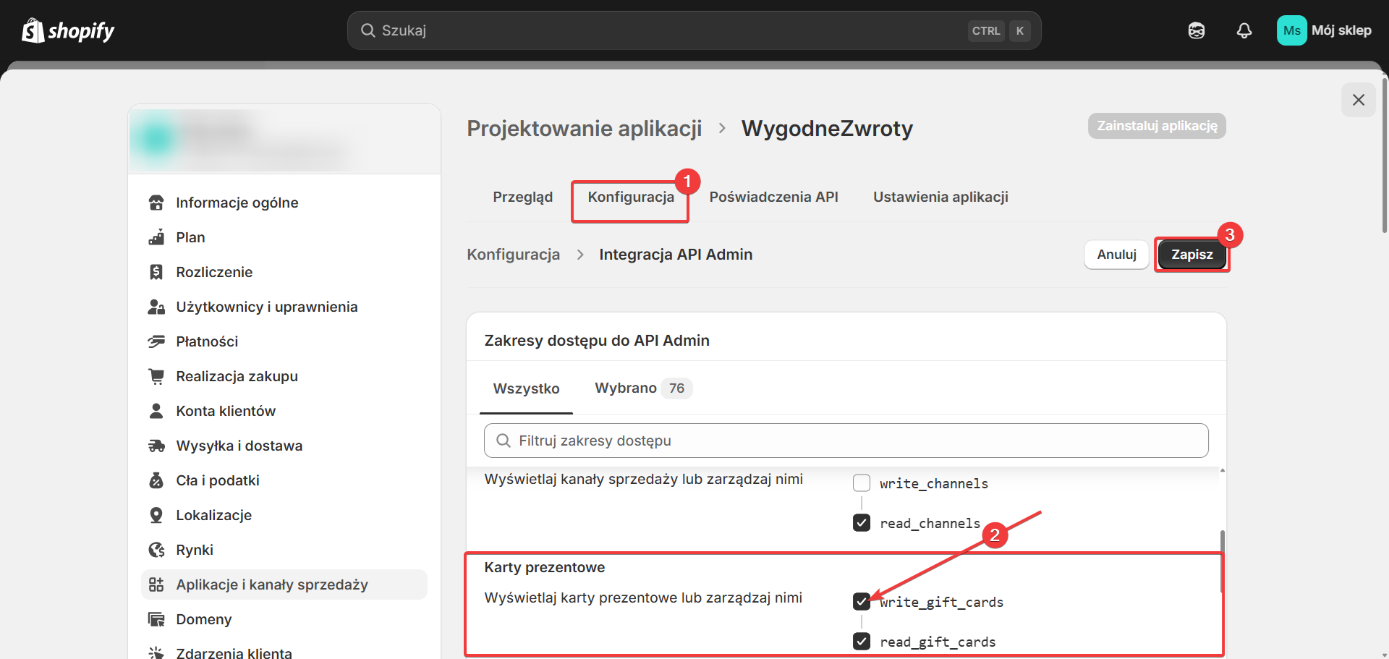Click the Wysyłka i dostawa truck icon
The height and width of the screenshot is (659, 1389).
tap(156, 446)
